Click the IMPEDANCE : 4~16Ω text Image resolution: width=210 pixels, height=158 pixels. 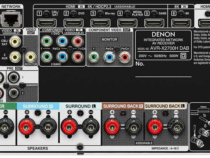click(165, 149)
